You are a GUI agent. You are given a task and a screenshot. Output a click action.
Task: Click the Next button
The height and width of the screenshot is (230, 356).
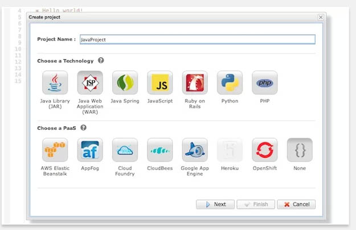[215, 204]
